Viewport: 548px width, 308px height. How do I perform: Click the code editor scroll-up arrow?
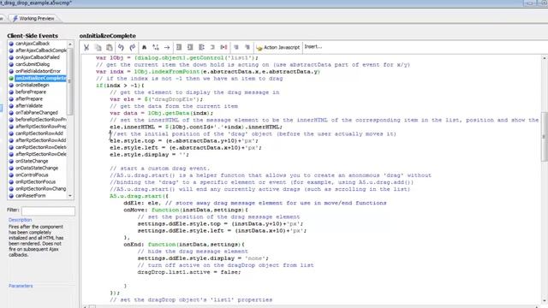pos(545,58)
